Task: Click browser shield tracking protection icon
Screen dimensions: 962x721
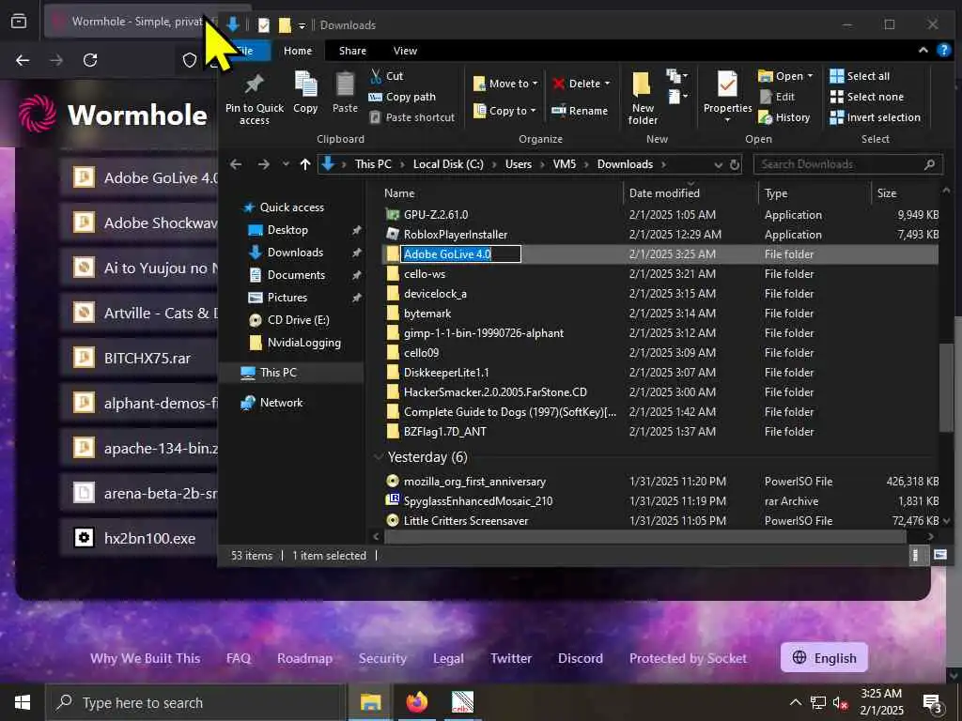Action: coord(190,60)
